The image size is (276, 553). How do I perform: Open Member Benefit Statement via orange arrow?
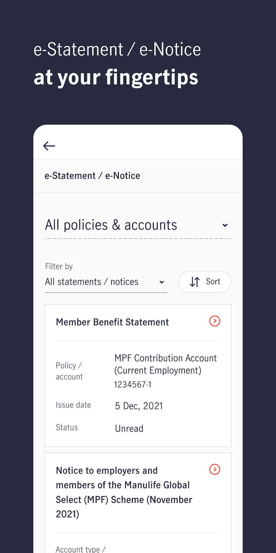point(215,321)
